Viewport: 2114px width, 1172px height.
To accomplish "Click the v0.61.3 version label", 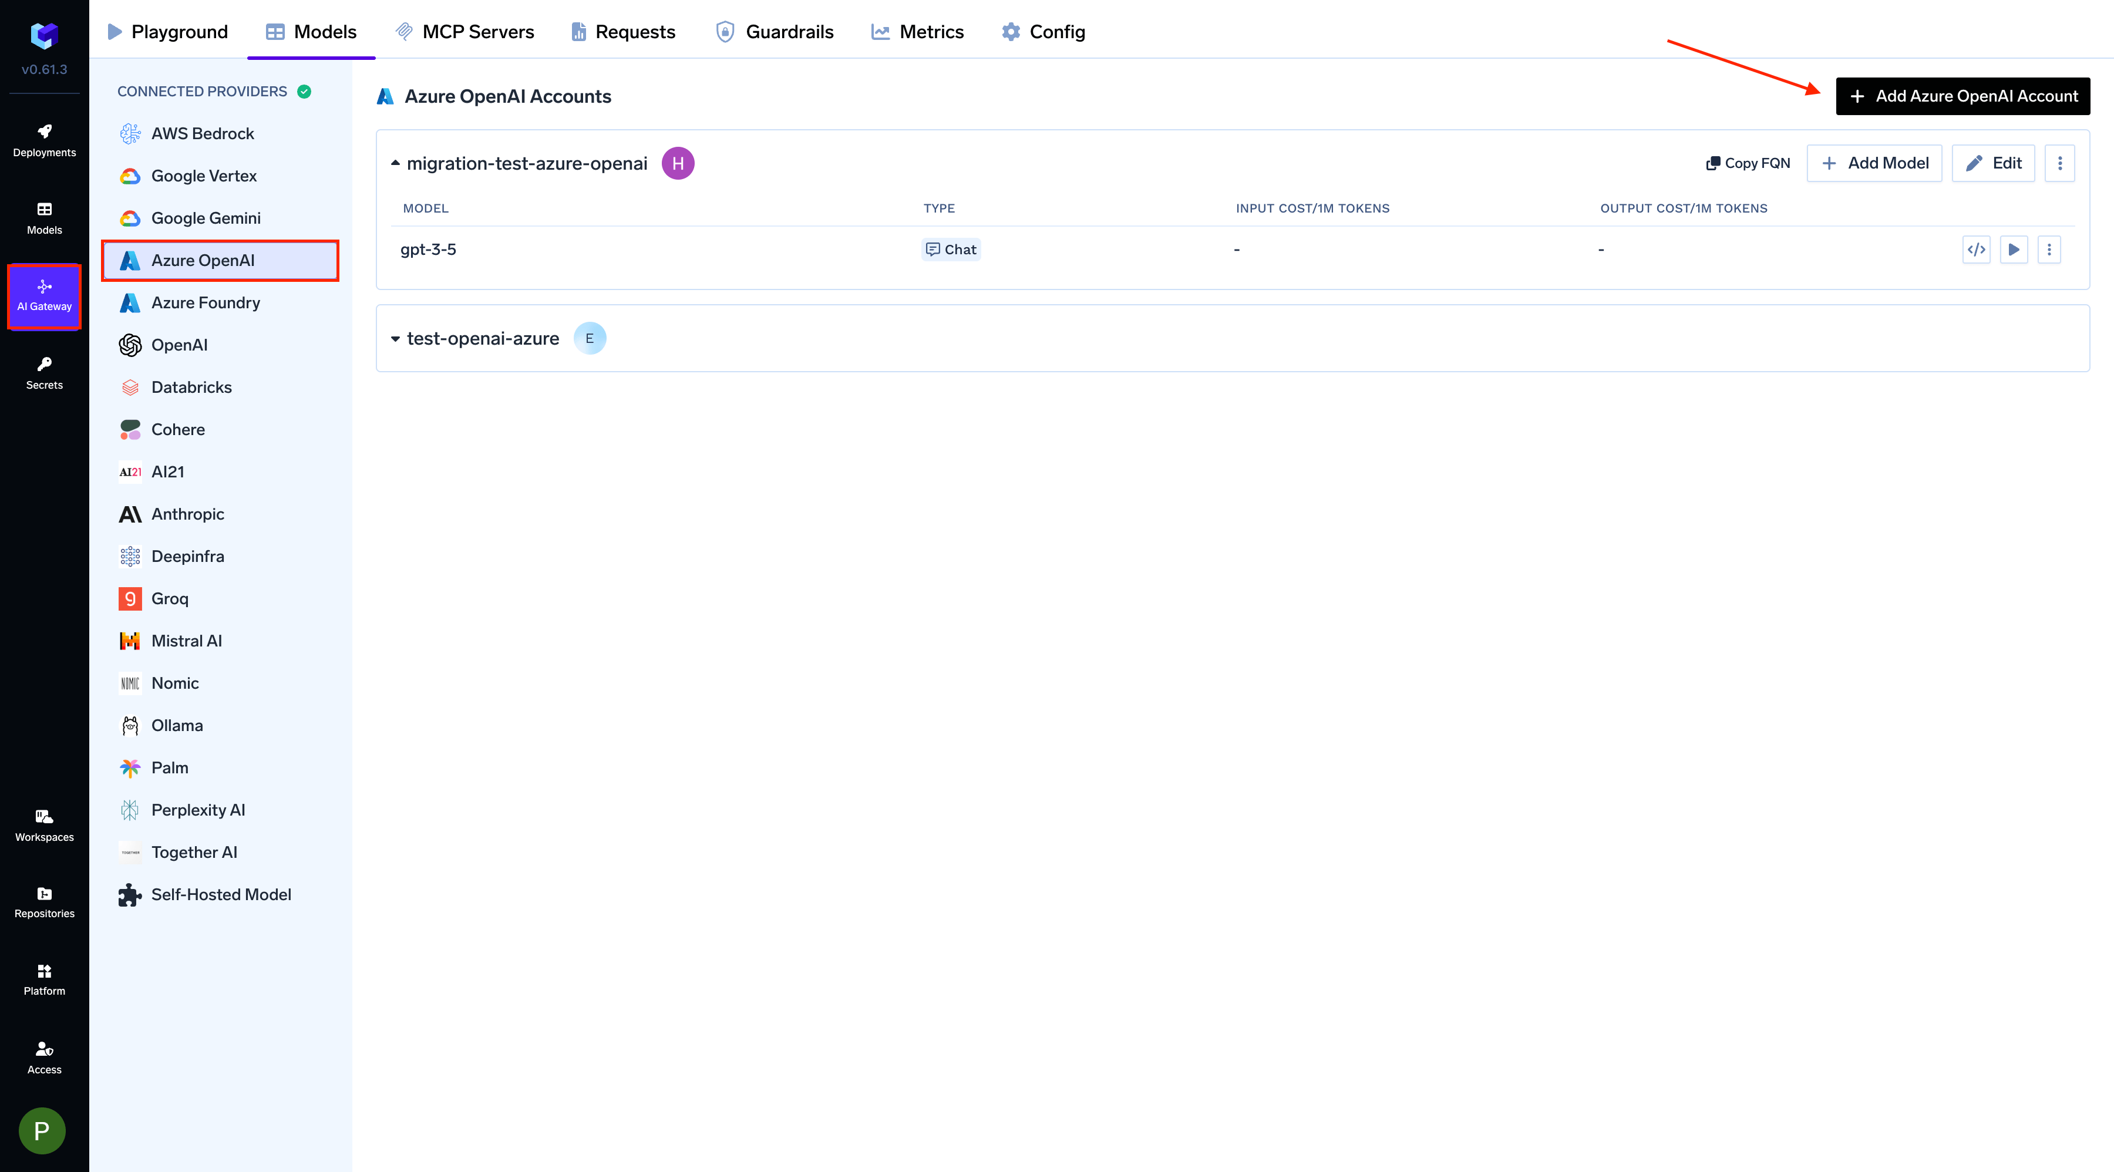I will coord(44,70).
